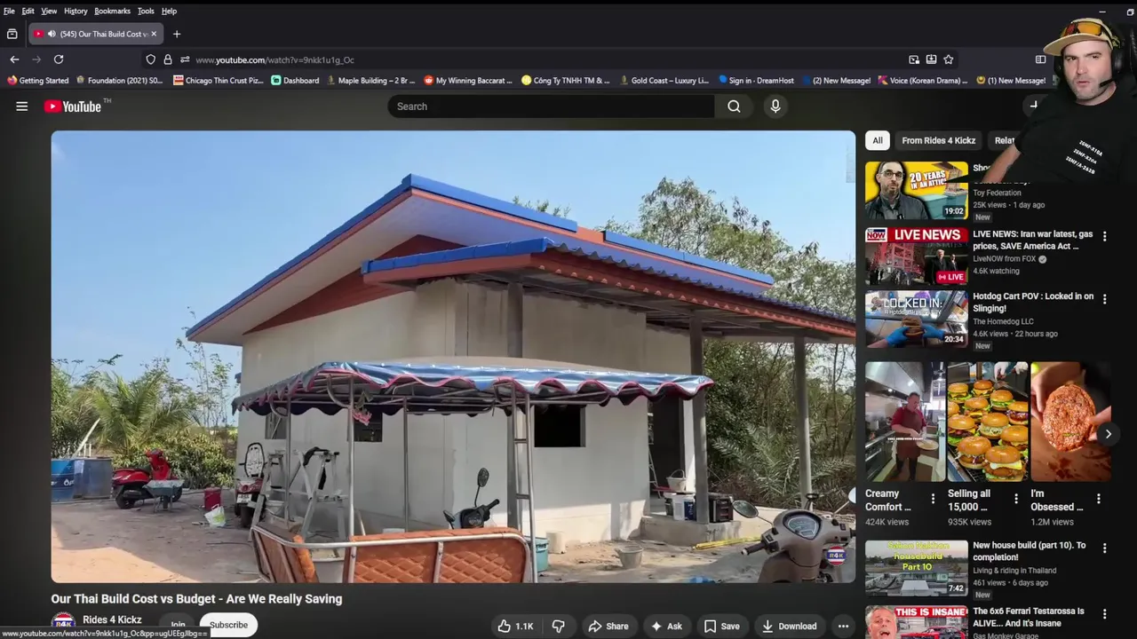Screen dimensions: 1137x639
Task: Open Rides 4 Kickz channel name link
Action: click(x=112, y=619)
